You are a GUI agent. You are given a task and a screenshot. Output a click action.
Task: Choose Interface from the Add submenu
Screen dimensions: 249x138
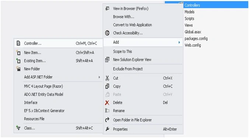tap(59, 102)
